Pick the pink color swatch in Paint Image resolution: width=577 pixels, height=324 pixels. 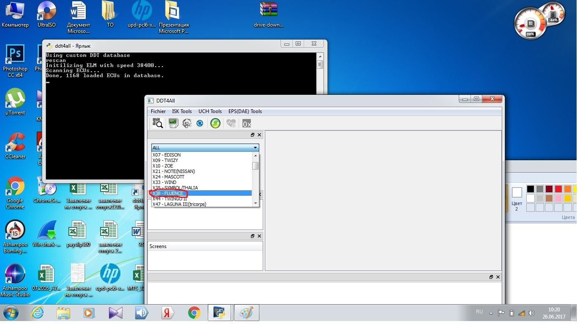coord(558,198)
